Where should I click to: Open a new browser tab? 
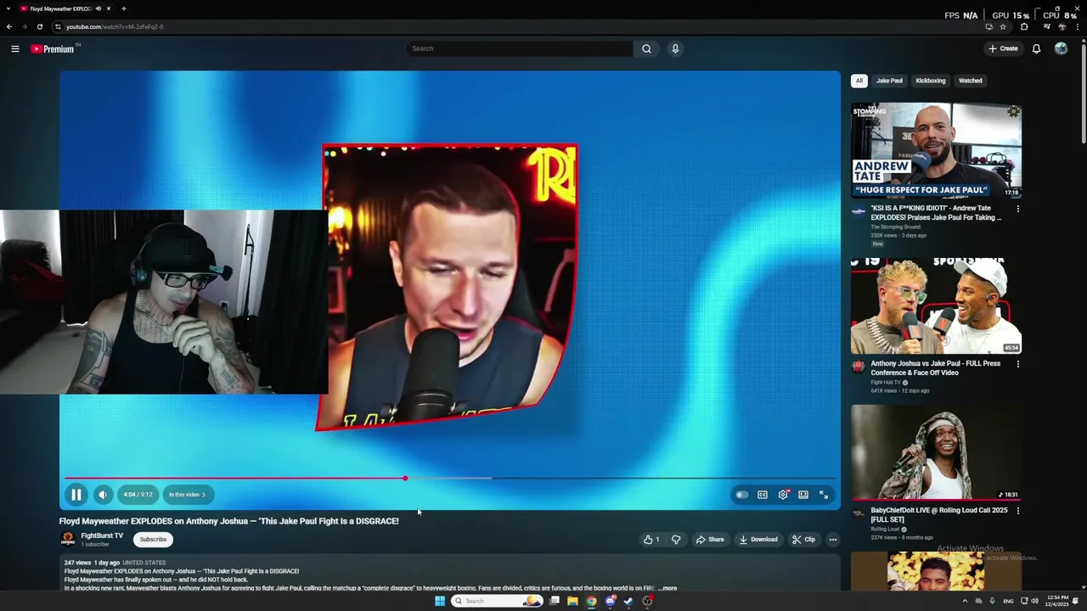(123, 8)
